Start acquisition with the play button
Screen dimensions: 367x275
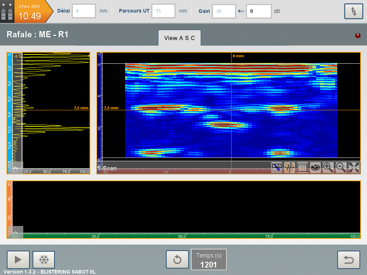pos(18,260)
